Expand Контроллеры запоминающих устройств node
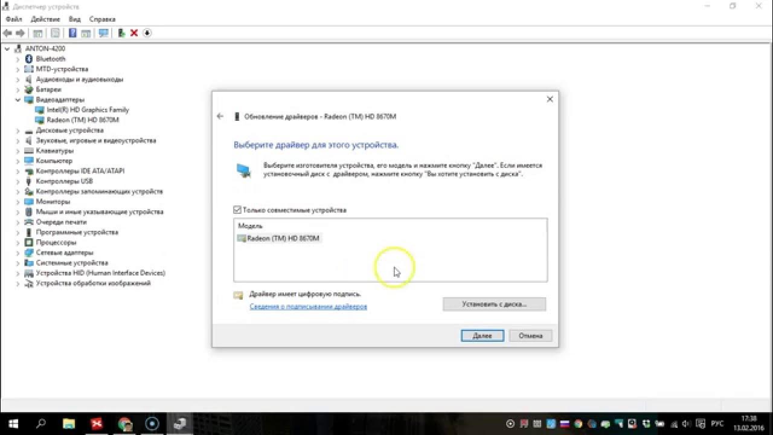 (18, 192)
